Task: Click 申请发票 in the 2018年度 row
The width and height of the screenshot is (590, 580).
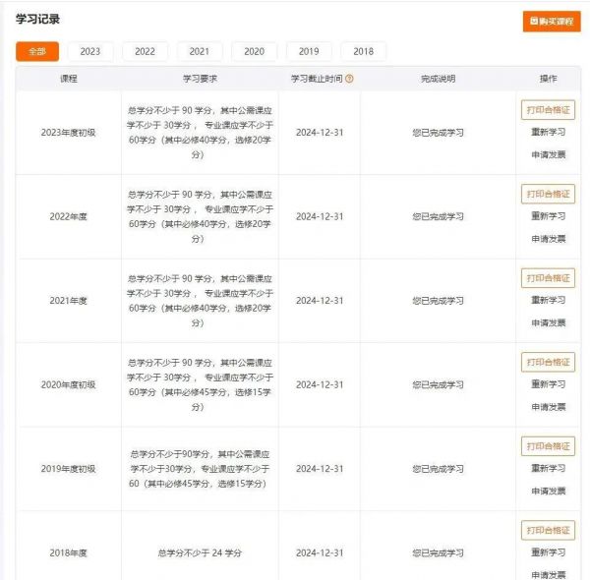Action: (549, 575)
